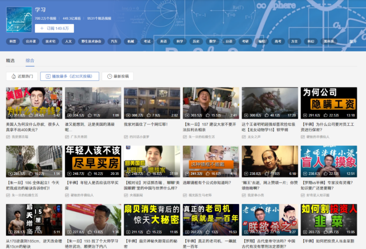Viewport: 366px width, 249px height.
Task: Choose the 机械 tag
Action: [x=131, y=41]
